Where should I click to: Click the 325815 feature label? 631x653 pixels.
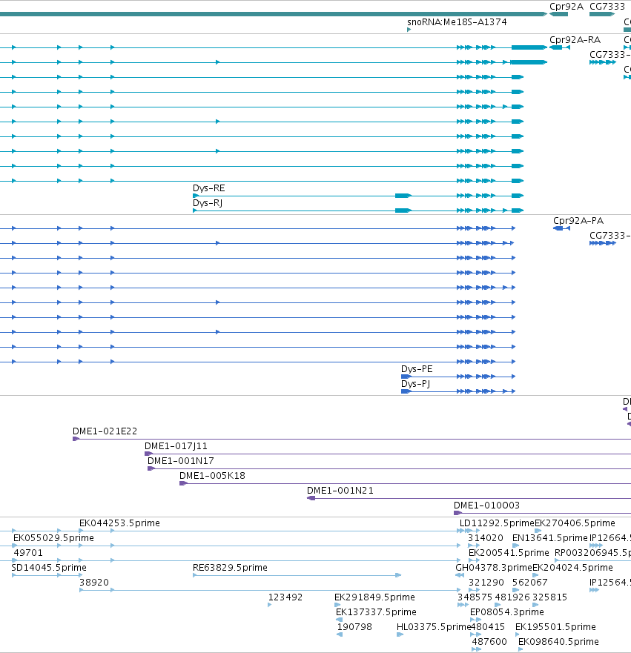[549, 597]
